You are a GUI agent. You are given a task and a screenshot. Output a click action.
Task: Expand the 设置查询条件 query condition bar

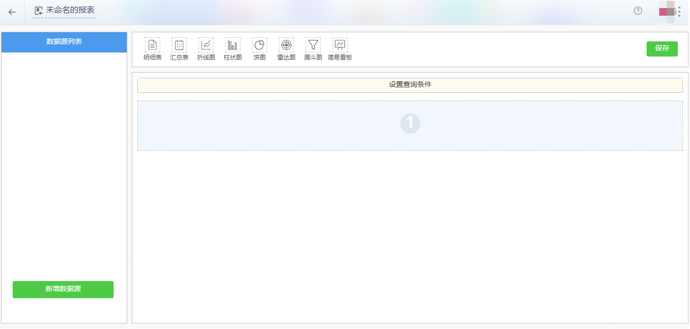click(410, 85)
